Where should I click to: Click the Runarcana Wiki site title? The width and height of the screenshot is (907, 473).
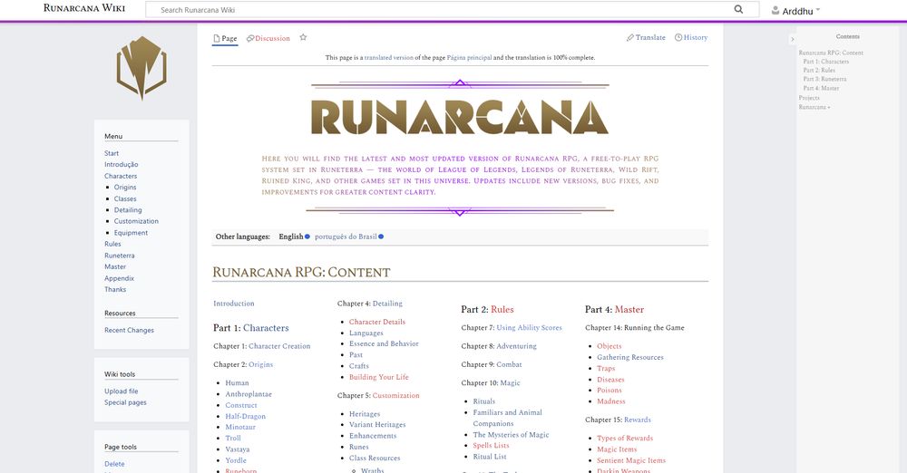click(84, 8)
